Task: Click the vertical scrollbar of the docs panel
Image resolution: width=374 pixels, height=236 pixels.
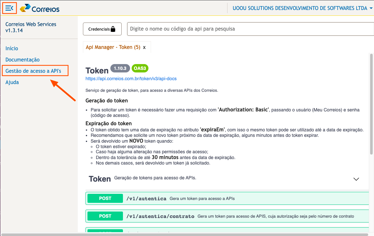Action: click(371, 104)
